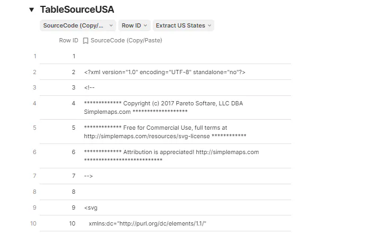Select row number 4 on left margin
Viewport: 367px width, 234px height.
(35, 103)
